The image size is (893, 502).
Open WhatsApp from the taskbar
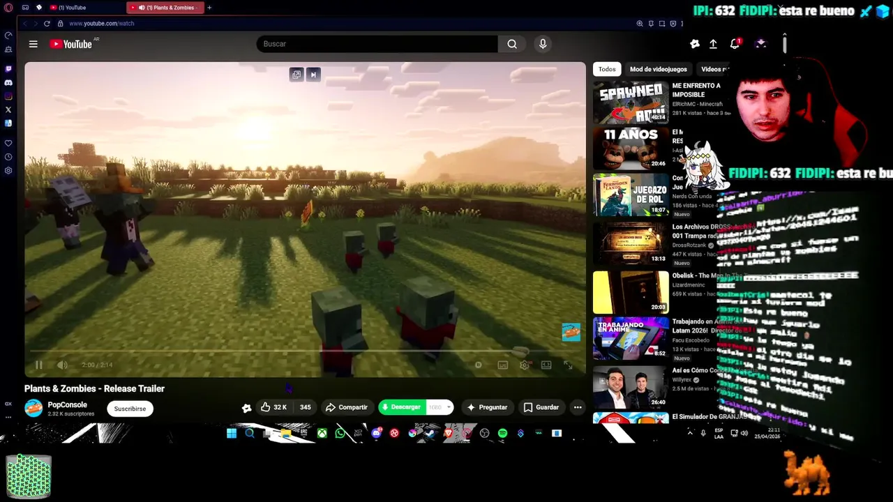[x=340, y=434]
